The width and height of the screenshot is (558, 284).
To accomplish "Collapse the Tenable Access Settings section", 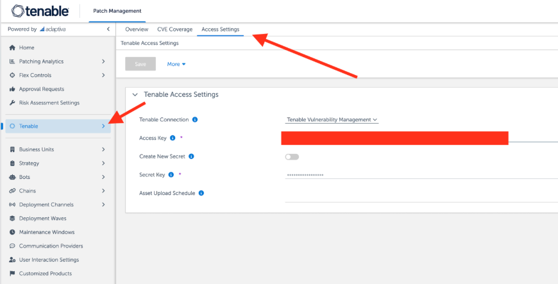I will point(135,95).
